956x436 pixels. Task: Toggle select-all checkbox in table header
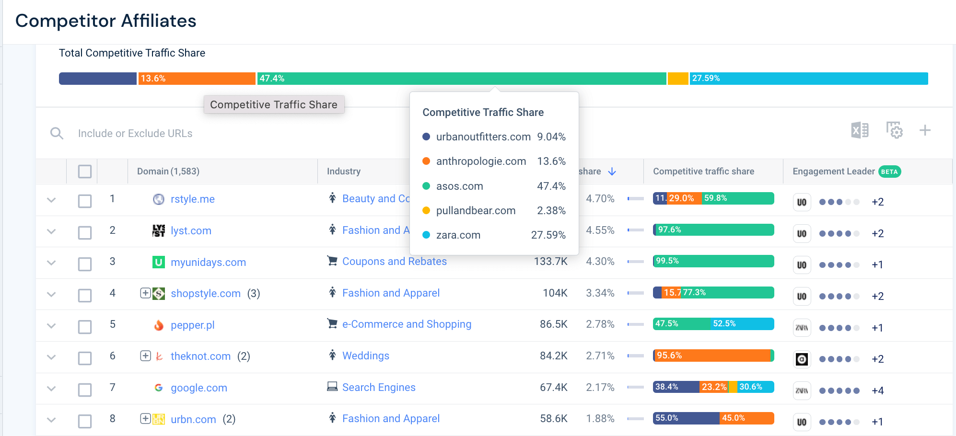coord(85,172)
